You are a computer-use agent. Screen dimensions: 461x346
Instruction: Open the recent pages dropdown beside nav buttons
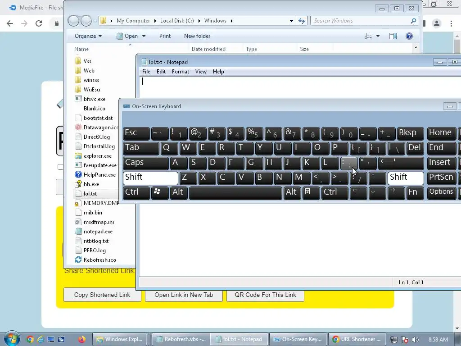(x=95, y=21)
